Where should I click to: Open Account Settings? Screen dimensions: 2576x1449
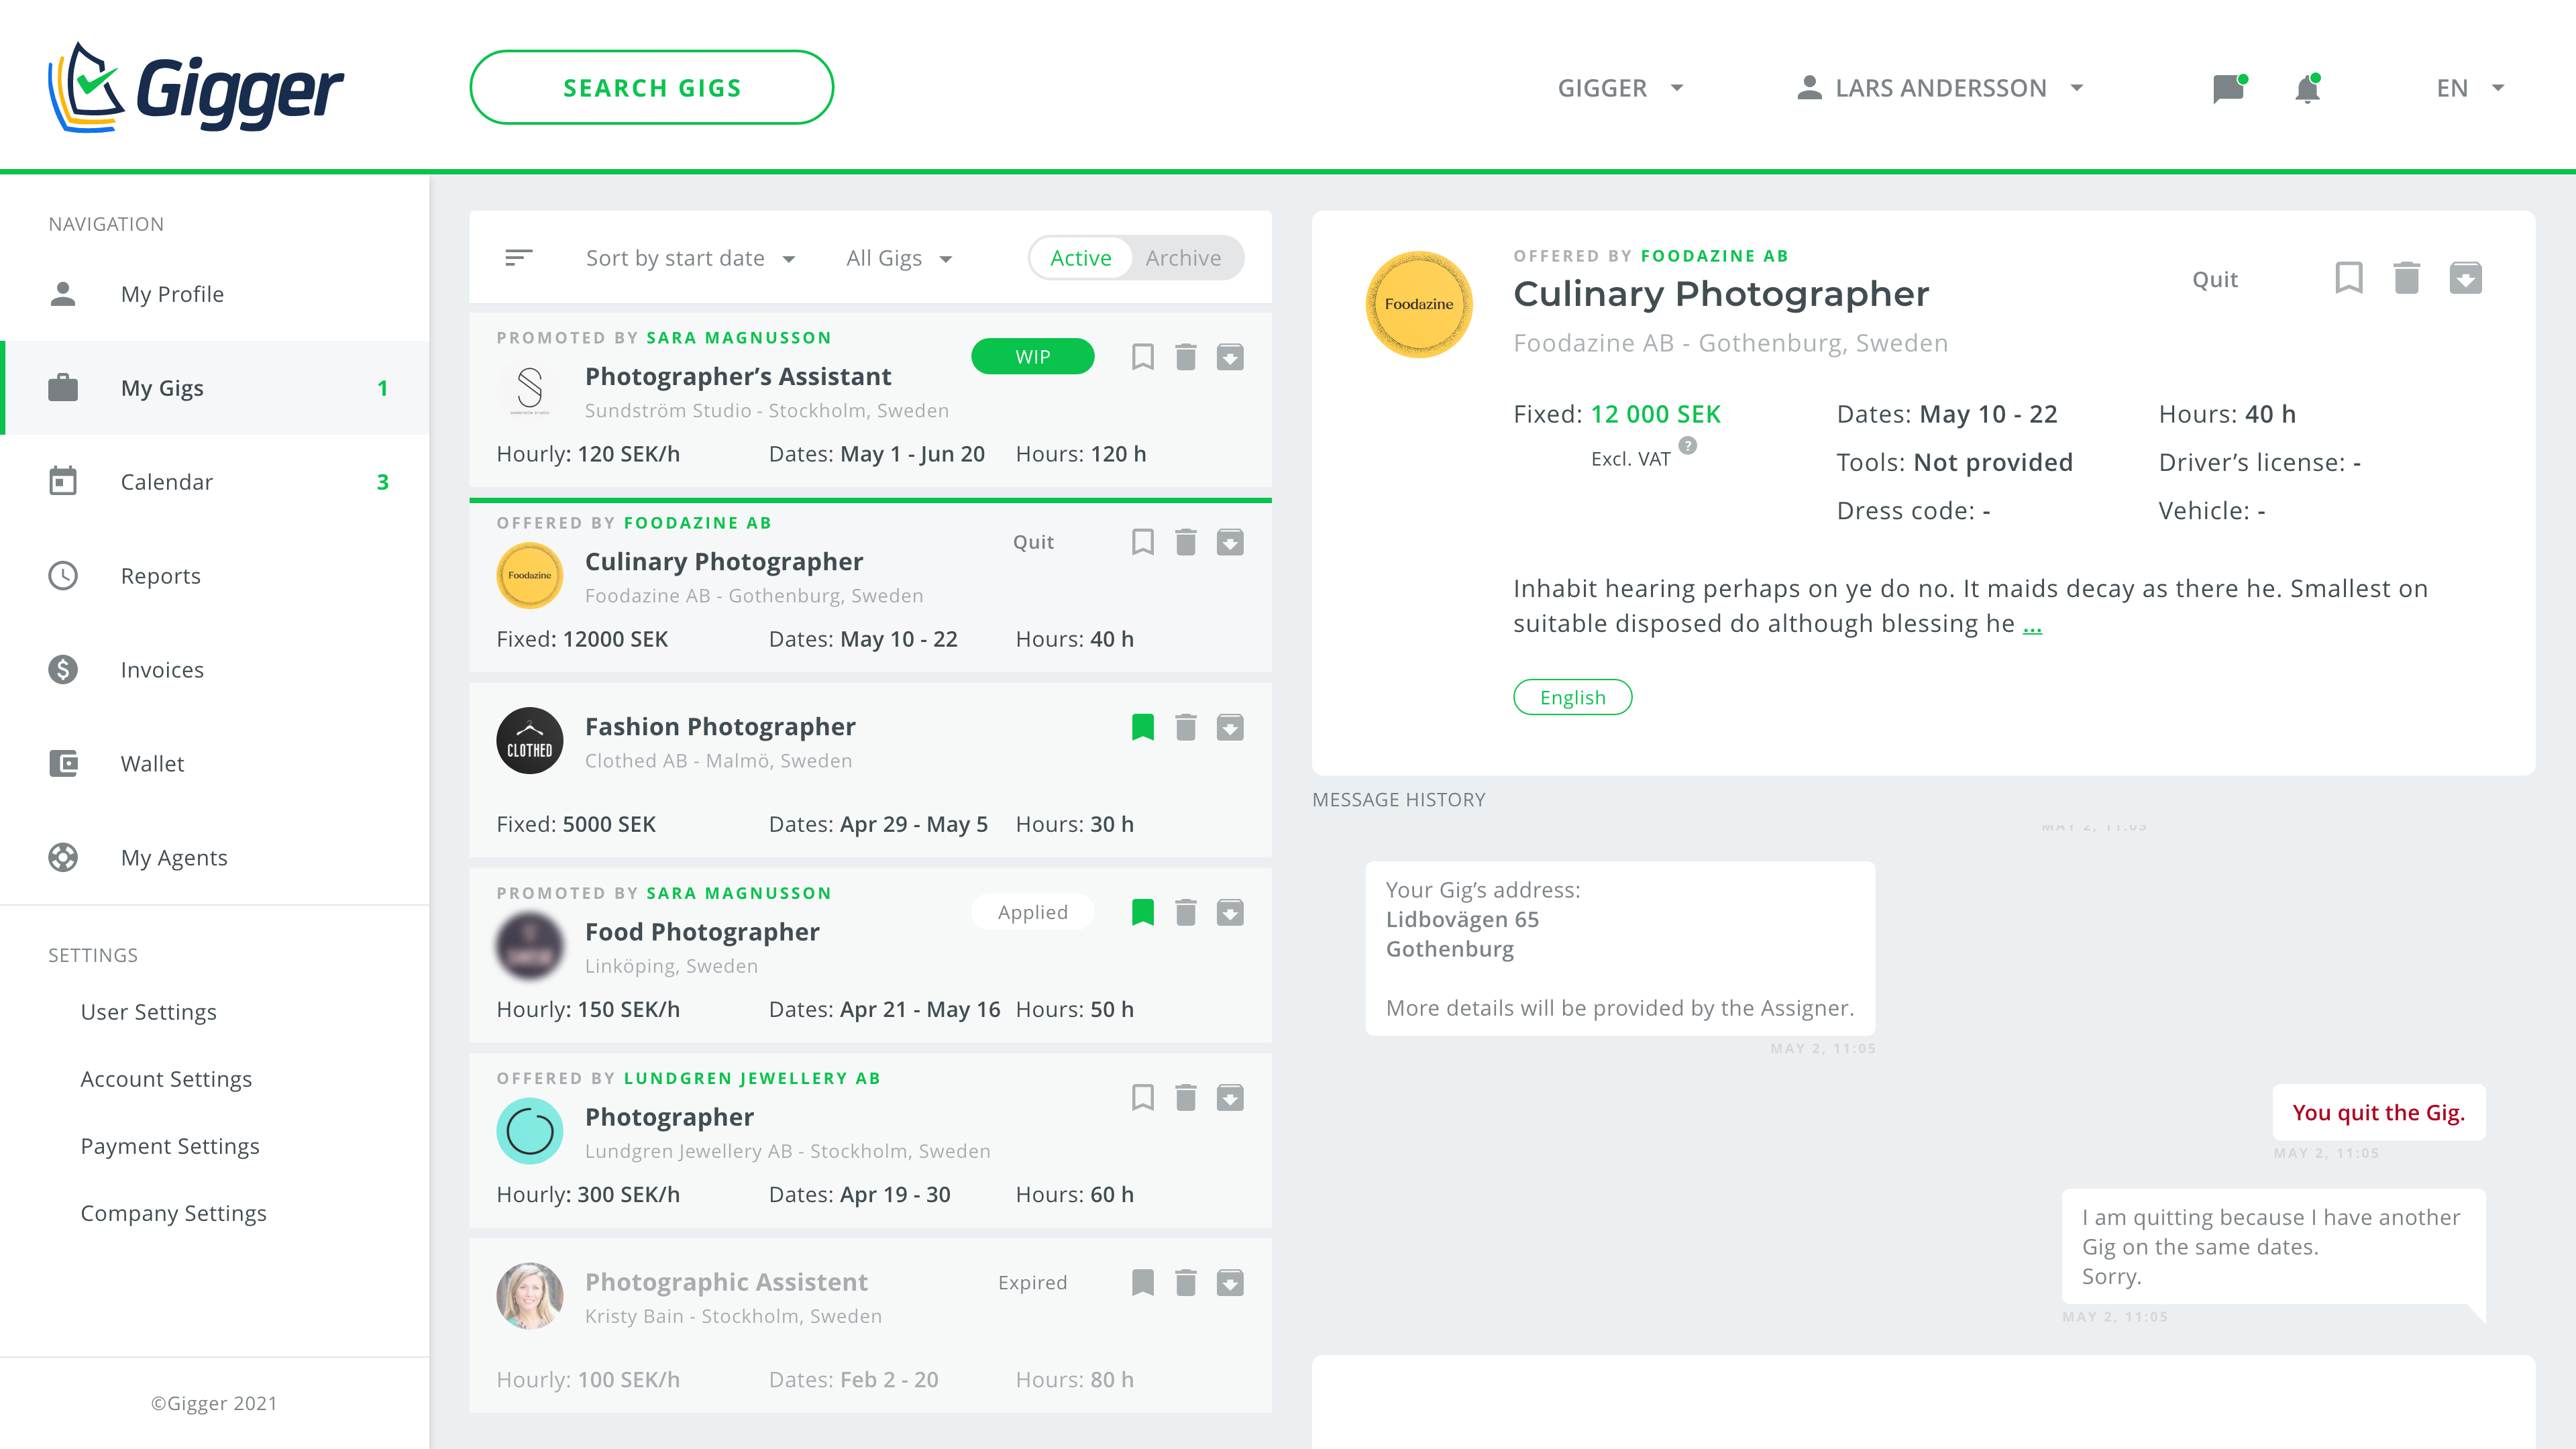coord(166,1079)
